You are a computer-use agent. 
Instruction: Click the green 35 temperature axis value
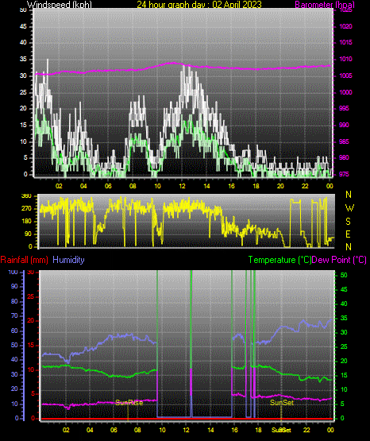click(x=344, y=318)
